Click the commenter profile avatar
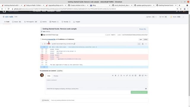190x107 pixels. pos(42,75)
